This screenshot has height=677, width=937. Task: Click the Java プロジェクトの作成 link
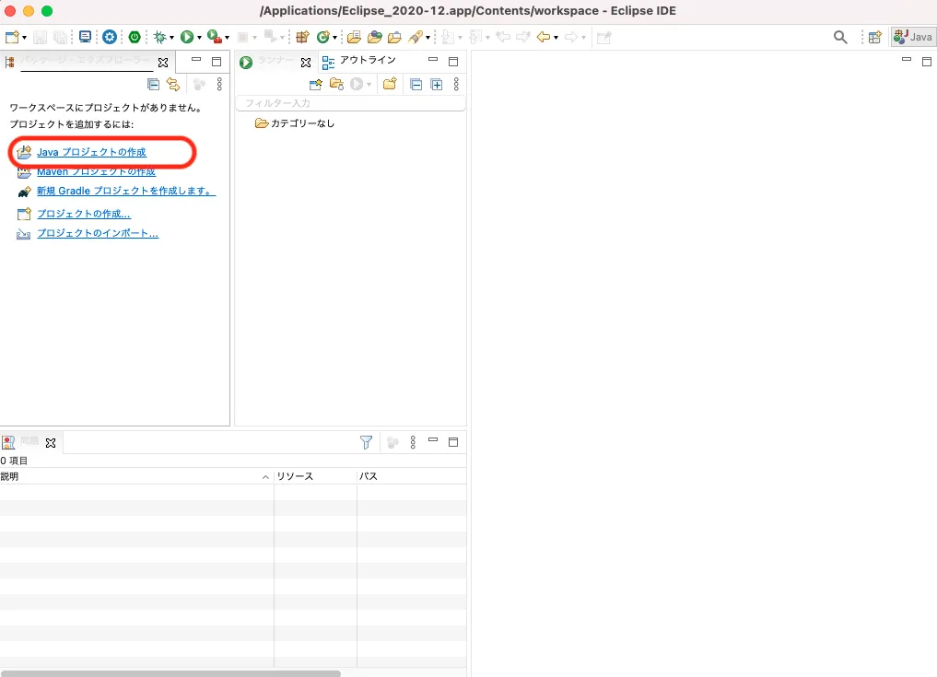[91, 152]
